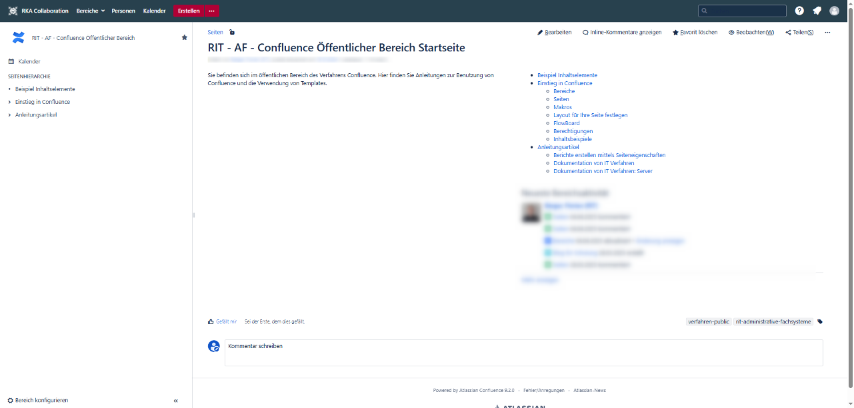The width and height of the screenshot is (854, 408).
Task: Open Kalender in the top navigation
Action: (155, 11)
